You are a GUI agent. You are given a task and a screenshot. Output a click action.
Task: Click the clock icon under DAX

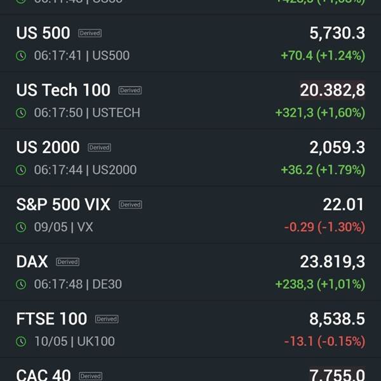pos(21,284)
